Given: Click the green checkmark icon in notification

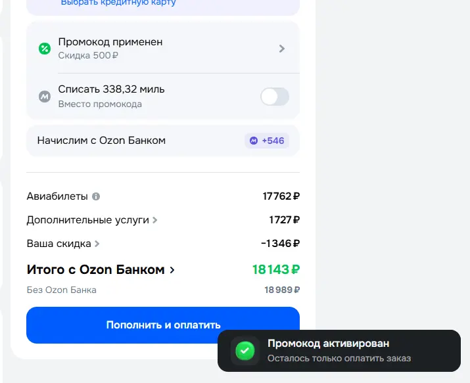Looking at the screenshot, I should [x=245, y=351].
